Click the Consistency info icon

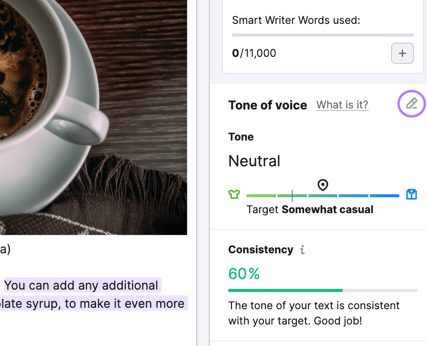[x=302, y=249]
